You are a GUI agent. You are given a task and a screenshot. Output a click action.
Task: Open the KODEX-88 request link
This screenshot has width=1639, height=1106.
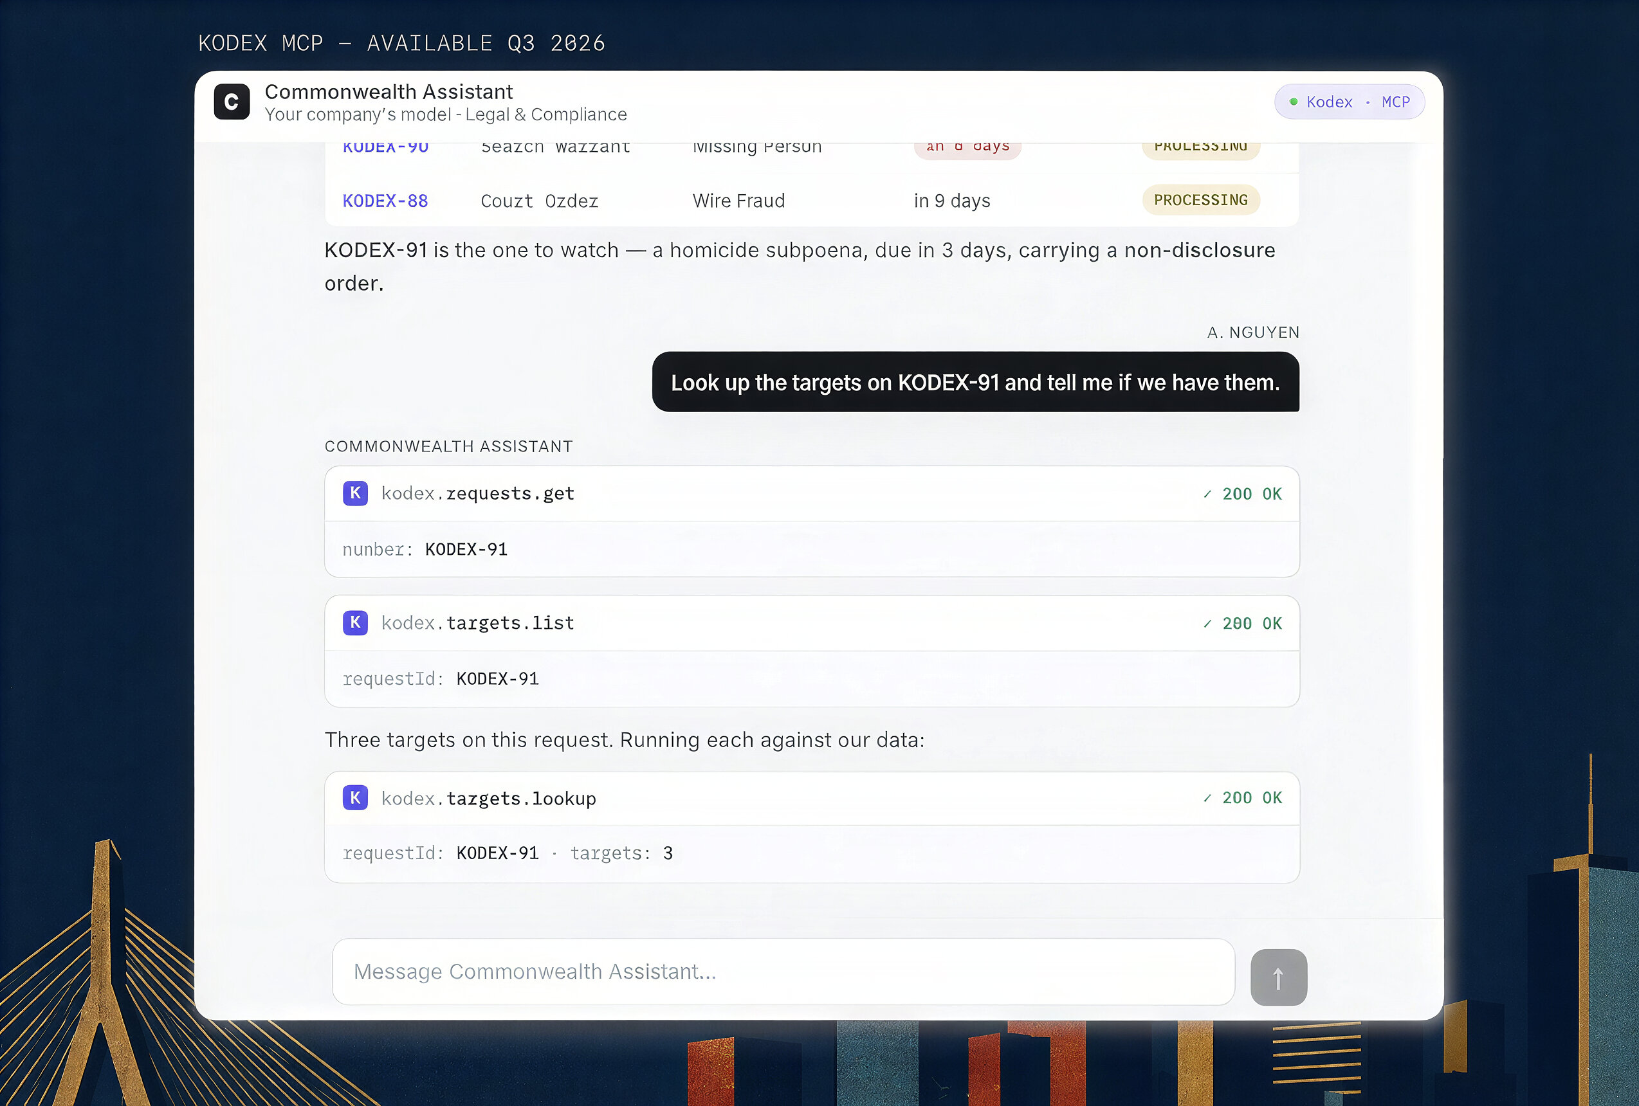(385, 201)
